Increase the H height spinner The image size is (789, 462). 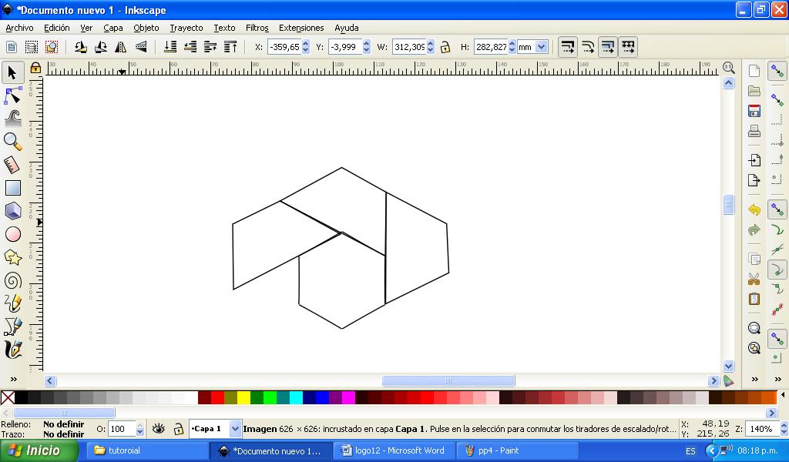(x=512, y=44)
